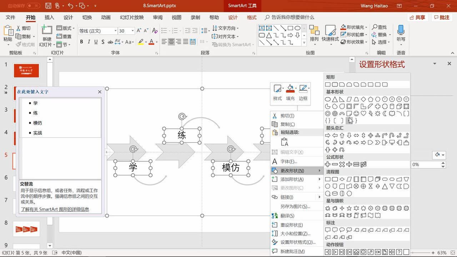Screen dimensions: 457x257
Task: Click Add Shape (添加形状) menu item
Action: [297, 179]
